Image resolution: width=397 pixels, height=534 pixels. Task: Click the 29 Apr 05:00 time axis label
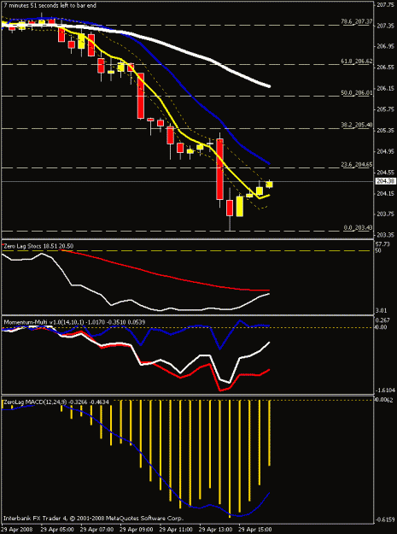[x=56, y=530]
